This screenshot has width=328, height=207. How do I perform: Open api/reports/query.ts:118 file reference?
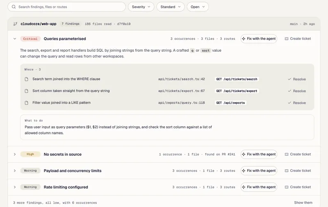click(181, 102)
